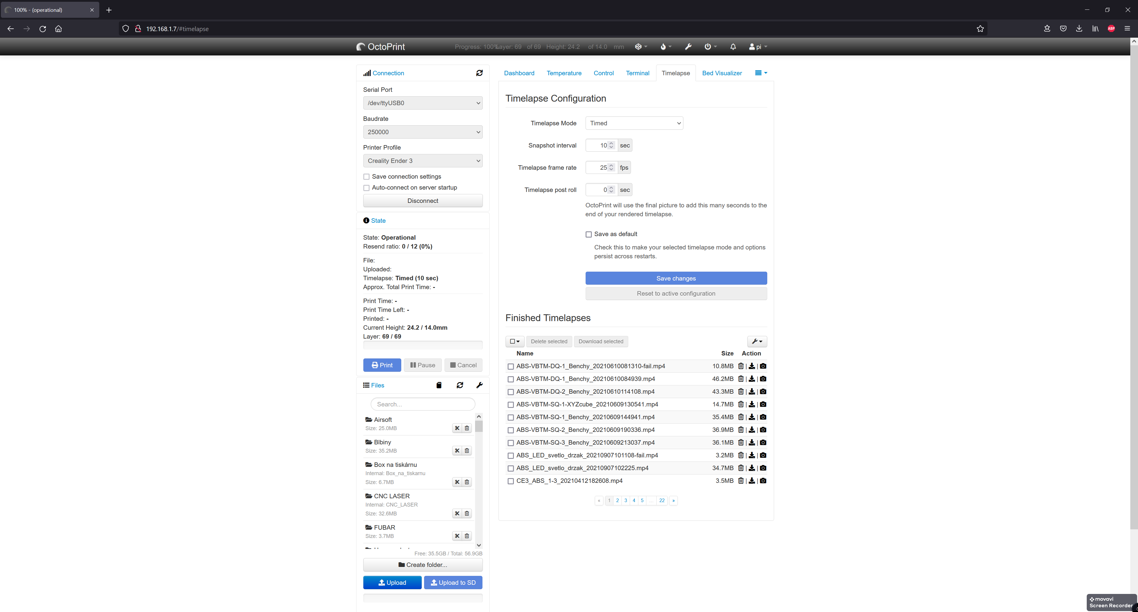Click the Save changes button

pyautogui.click(x=676, y=278)
